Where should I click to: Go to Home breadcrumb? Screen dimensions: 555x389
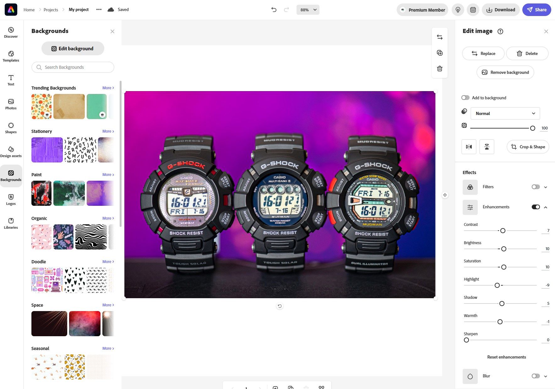[29, 10]
